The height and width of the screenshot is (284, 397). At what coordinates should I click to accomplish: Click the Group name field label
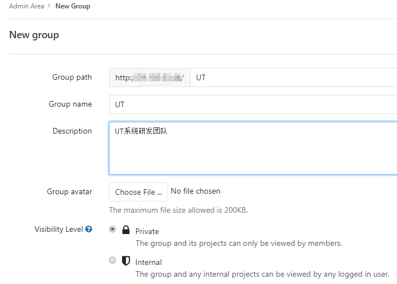[70, 104]
